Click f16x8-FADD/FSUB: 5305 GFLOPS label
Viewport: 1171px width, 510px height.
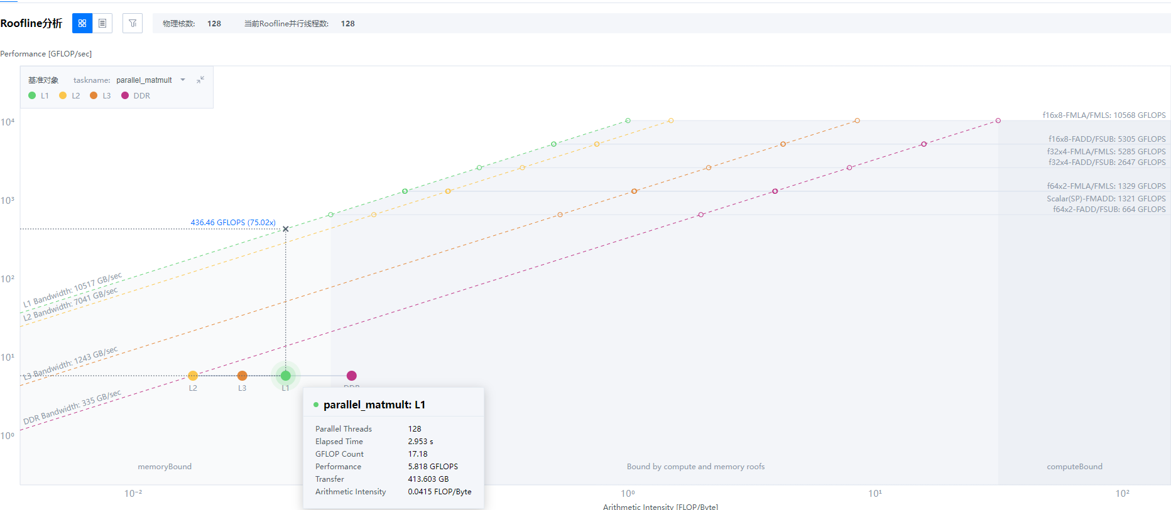pos(1107,139)
